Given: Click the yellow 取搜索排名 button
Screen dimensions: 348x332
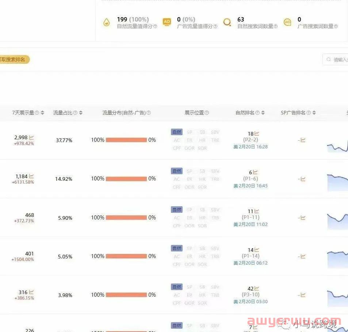Looking at the screenshot, I should point(15,59).
